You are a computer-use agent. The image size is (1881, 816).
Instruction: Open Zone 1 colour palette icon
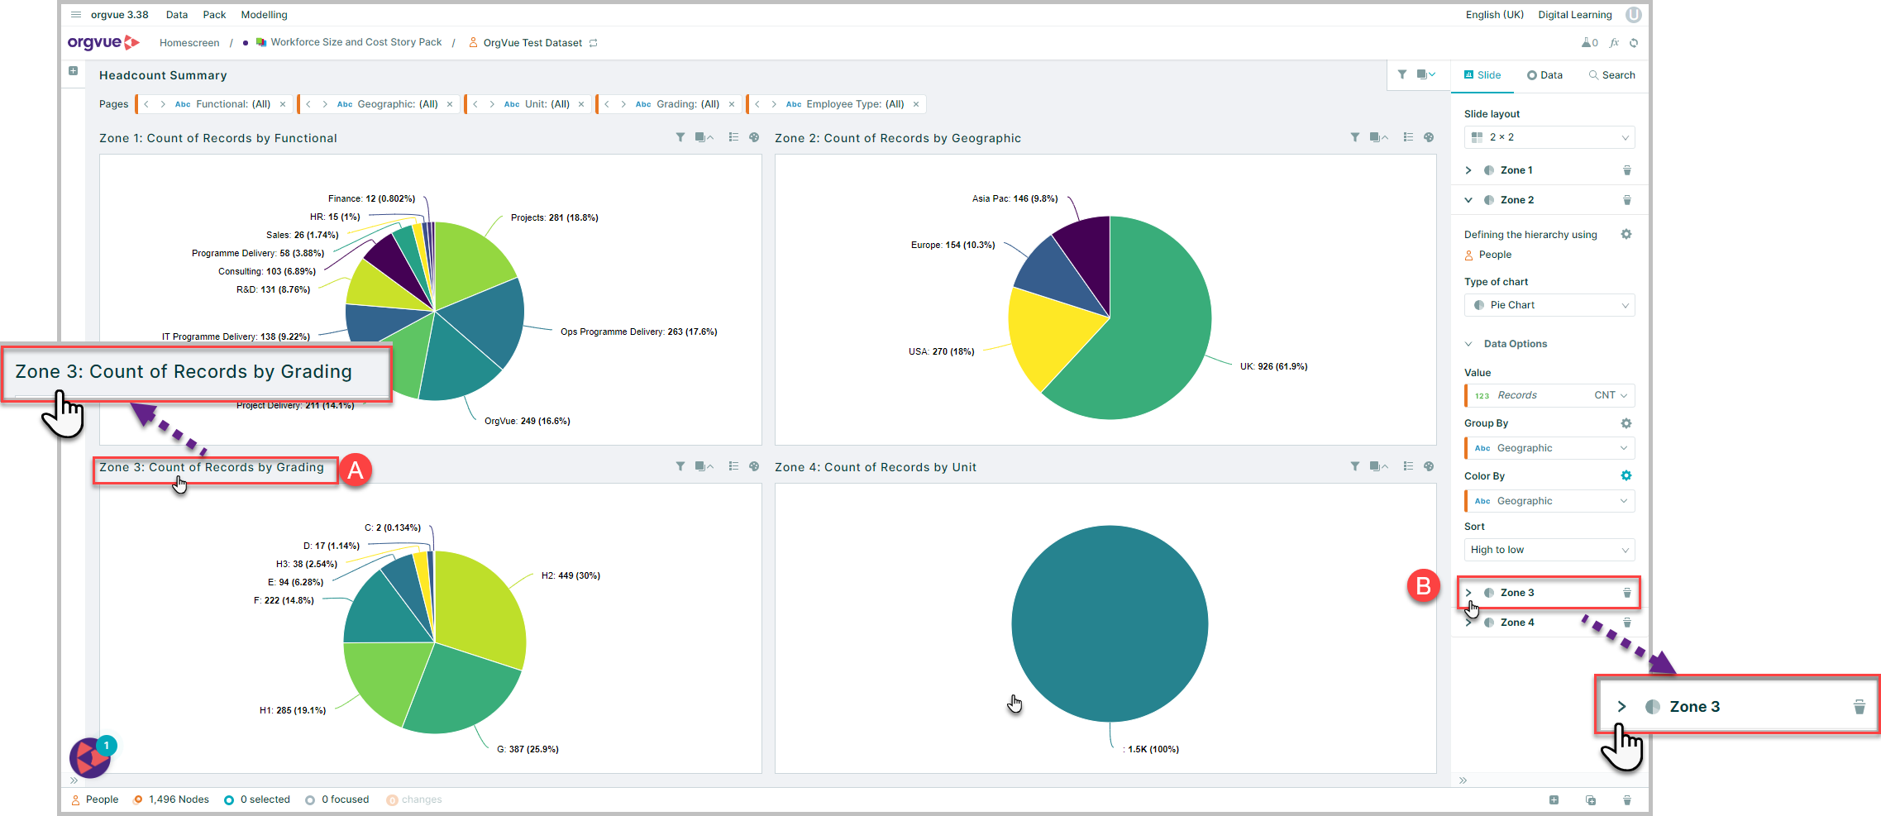click(x=754, y=137)
